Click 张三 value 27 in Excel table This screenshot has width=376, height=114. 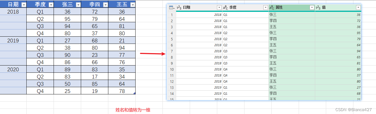67,41
